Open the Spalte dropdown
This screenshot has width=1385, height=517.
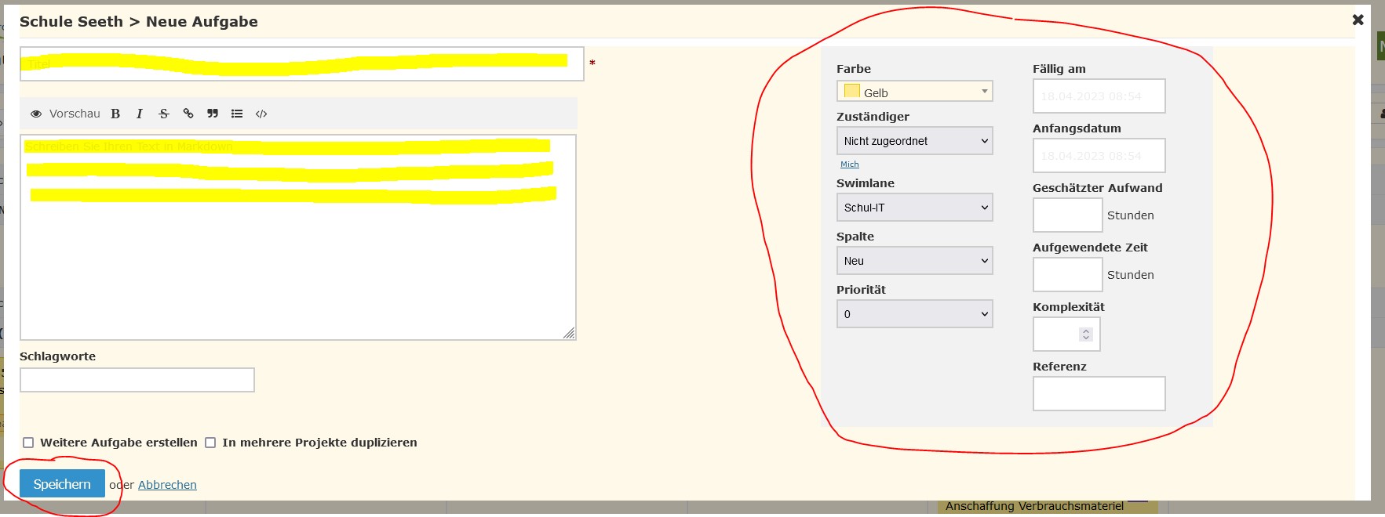click(x=914, y=261)
